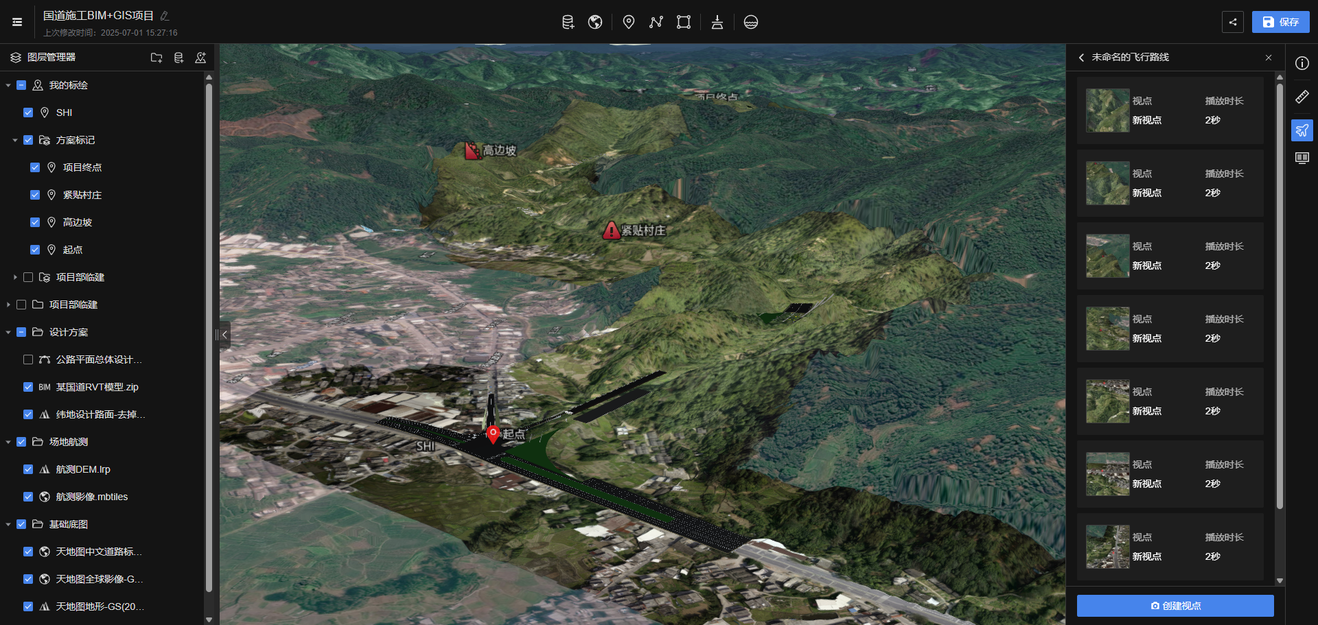This screenshot has height=625, width=1318.
Task: Activate the polygon drawing tool
Action: coord(683,22)
